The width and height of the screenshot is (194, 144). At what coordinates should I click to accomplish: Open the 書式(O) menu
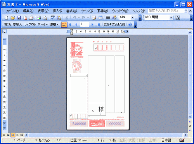(x=71, y=11)
